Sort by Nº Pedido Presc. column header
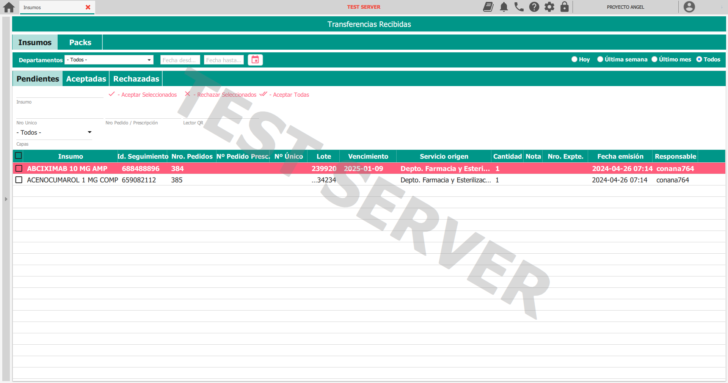 pos(243,156)
